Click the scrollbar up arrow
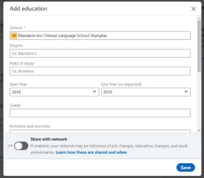The image size is (204, 178). pyautogui.click(x=199, y=18)
